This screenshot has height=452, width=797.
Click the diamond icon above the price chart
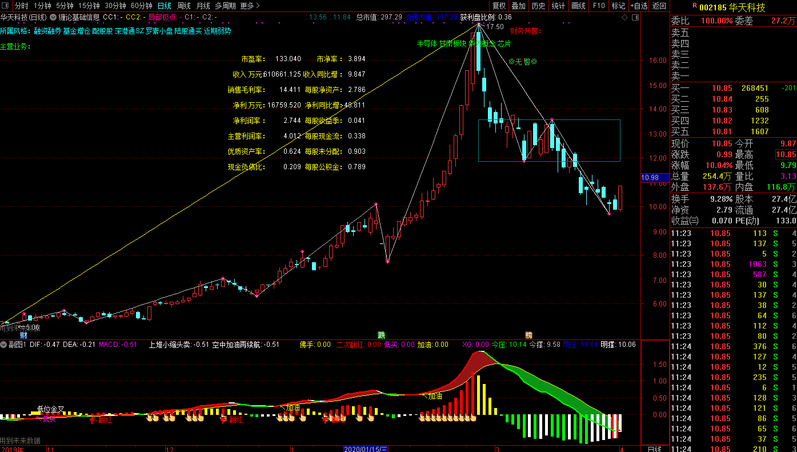pos(626,17)
